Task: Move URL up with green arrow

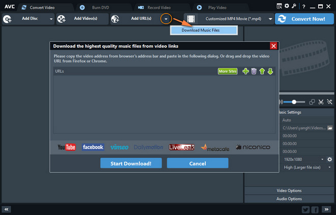Action: click(262, 71)
